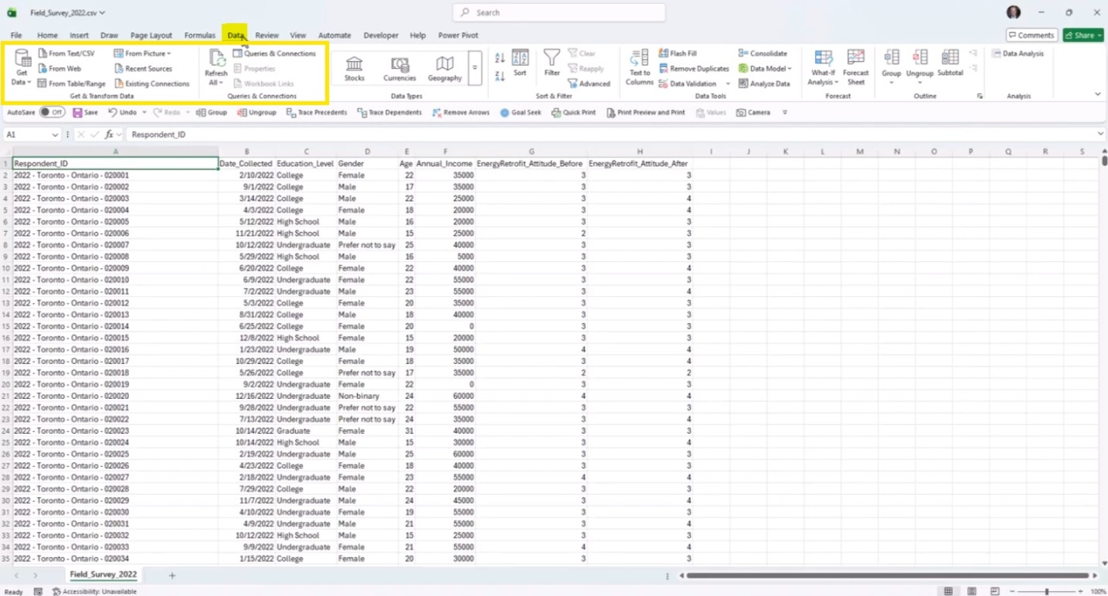
Task: Launch Text to Columns wizard
Action: tap(639, 67)
